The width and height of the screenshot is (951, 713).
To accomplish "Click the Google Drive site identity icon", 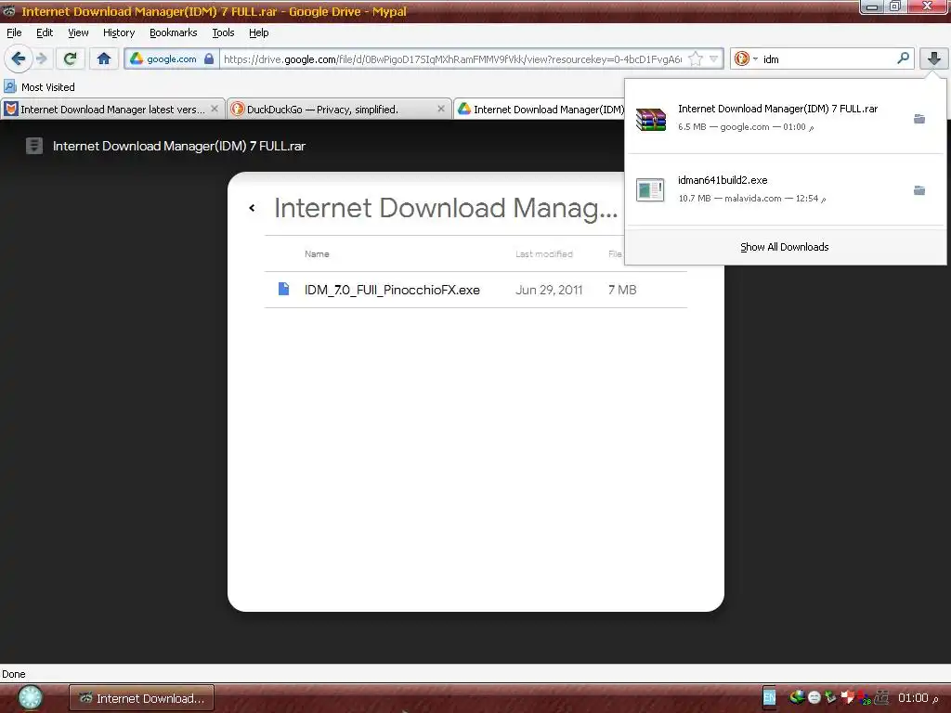I will tap(137, 58).
